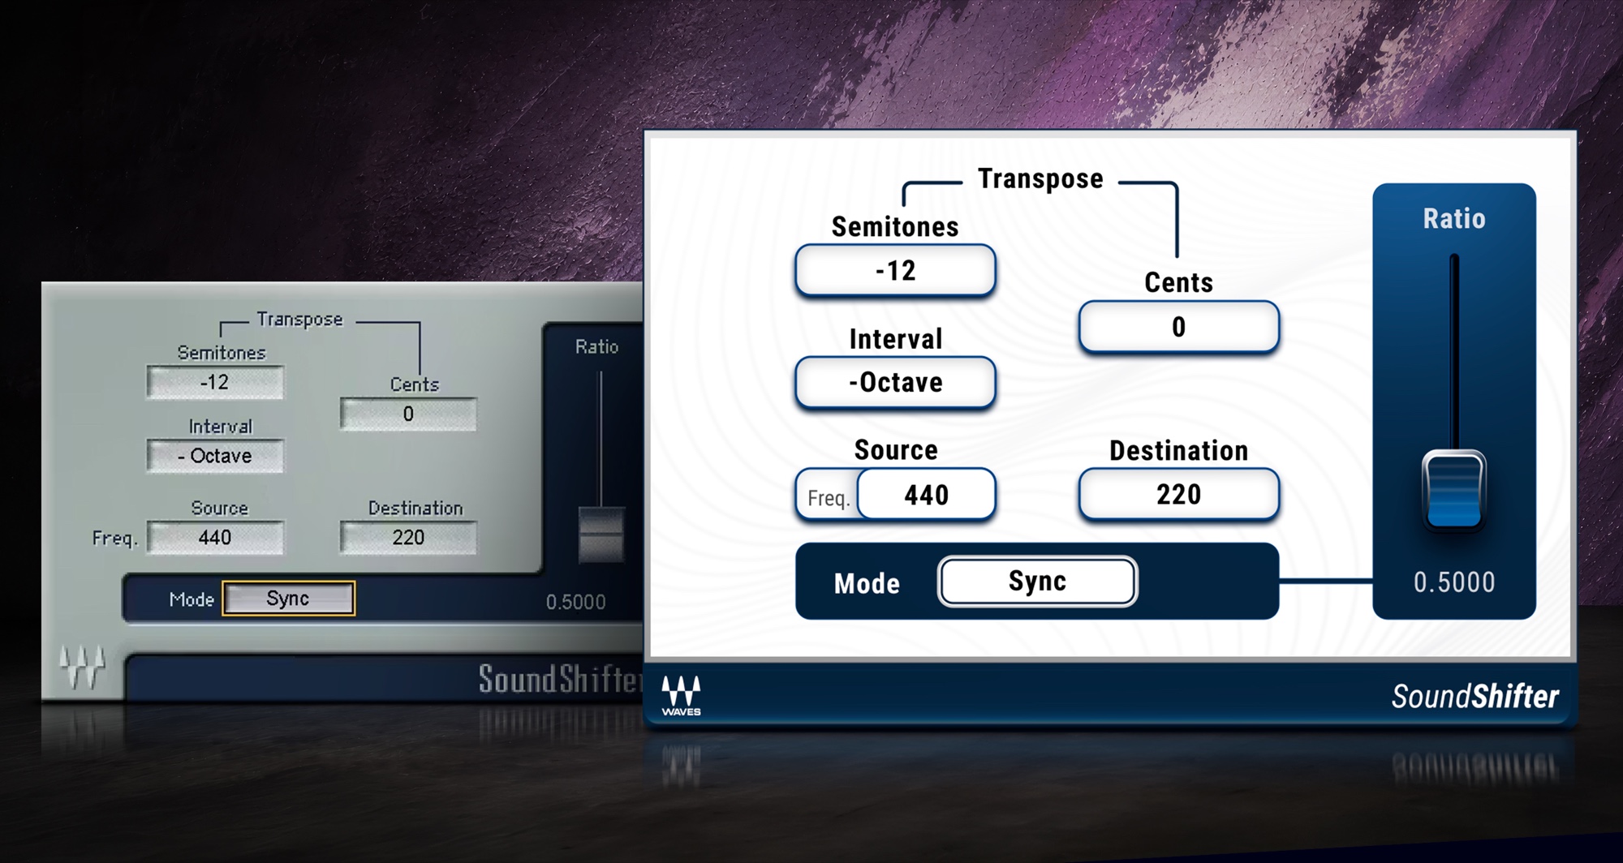Image resolution: width=1623 pixels, height=863 pixels.
Task: Click the Transpose heading in the new plugin
Action: click(x=1040, y=179)
